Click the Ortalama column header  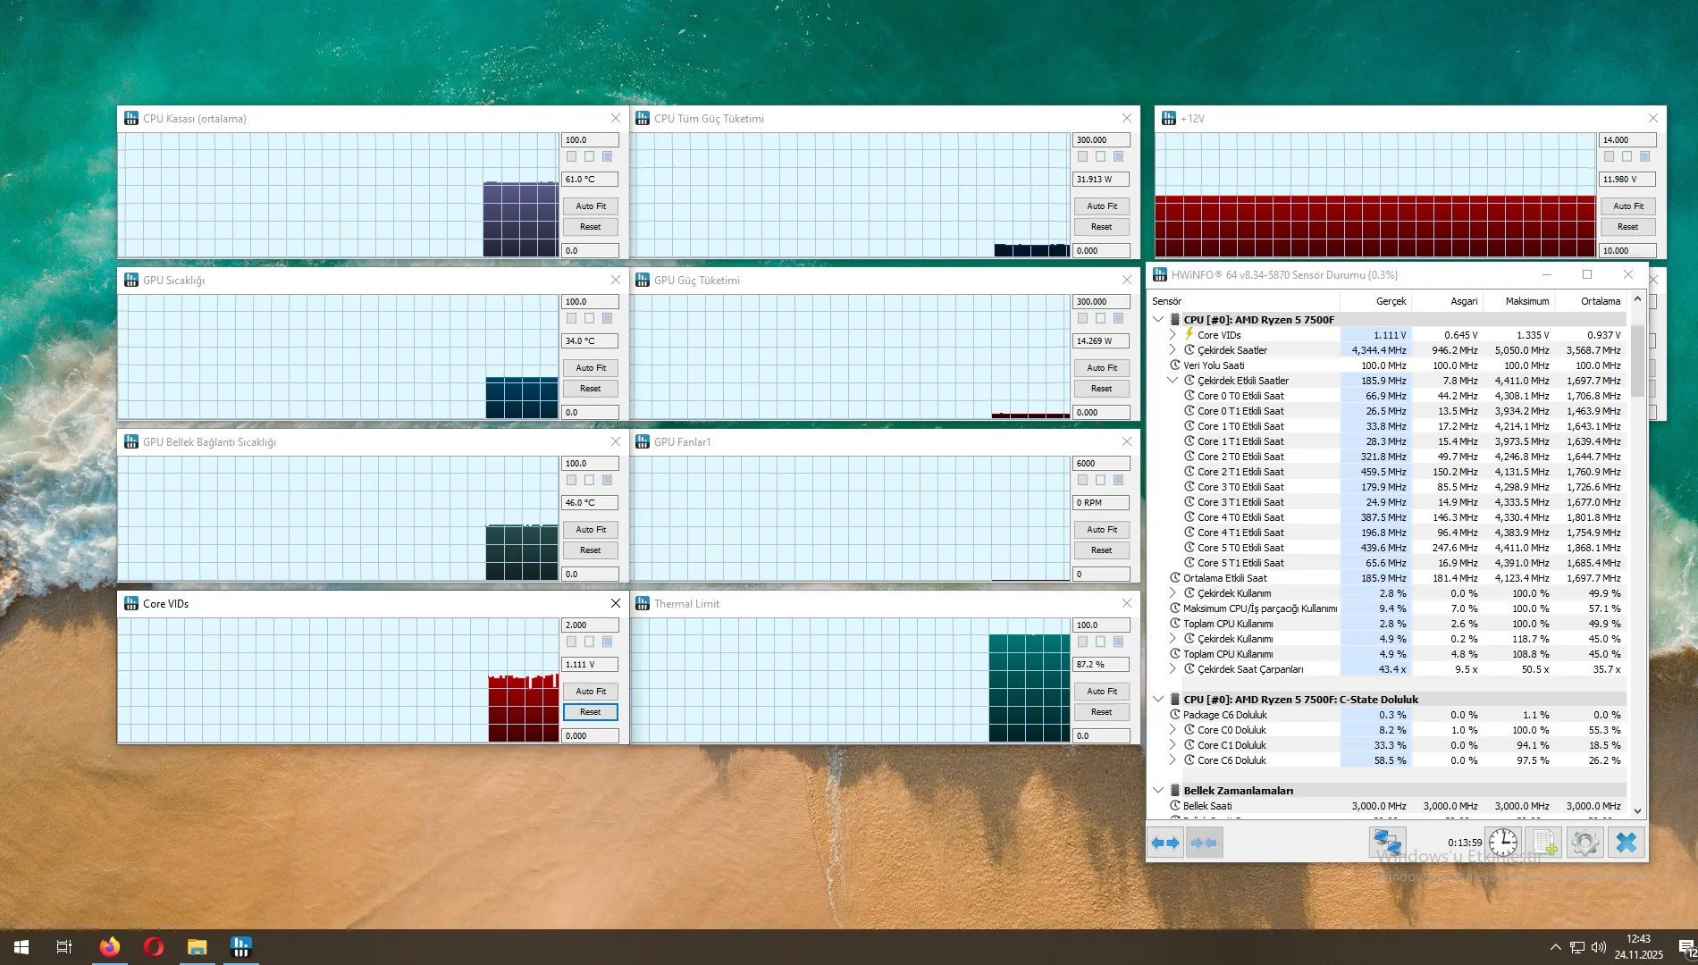pyautogui.click(x=1600, y=301)
